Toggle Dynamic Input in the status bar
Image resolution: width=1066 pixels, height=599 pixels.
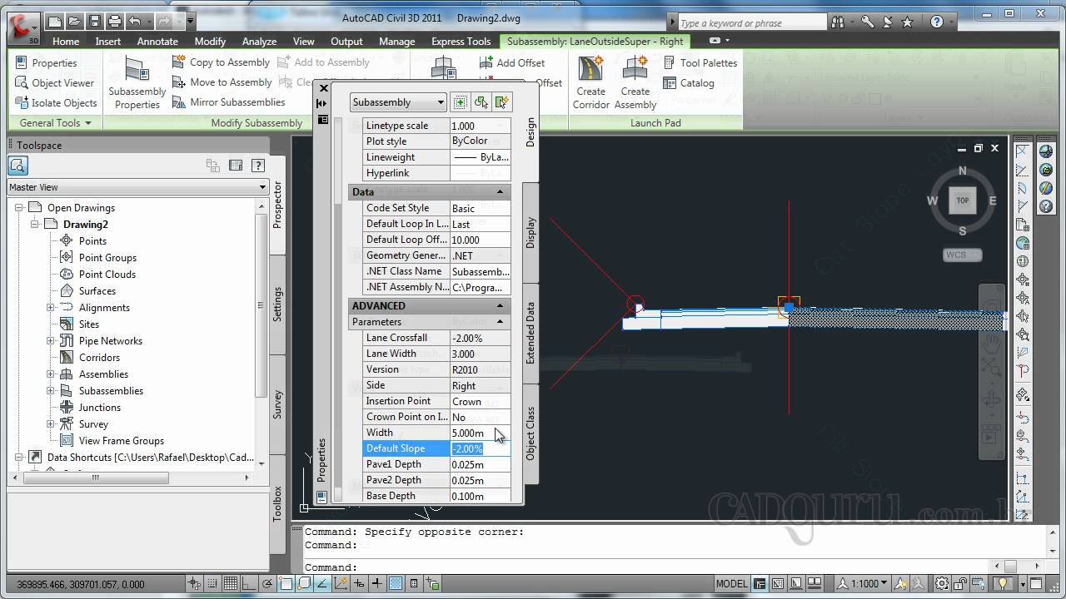359,584
